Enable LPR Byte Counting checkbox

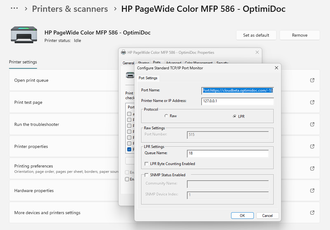(146, 164)
